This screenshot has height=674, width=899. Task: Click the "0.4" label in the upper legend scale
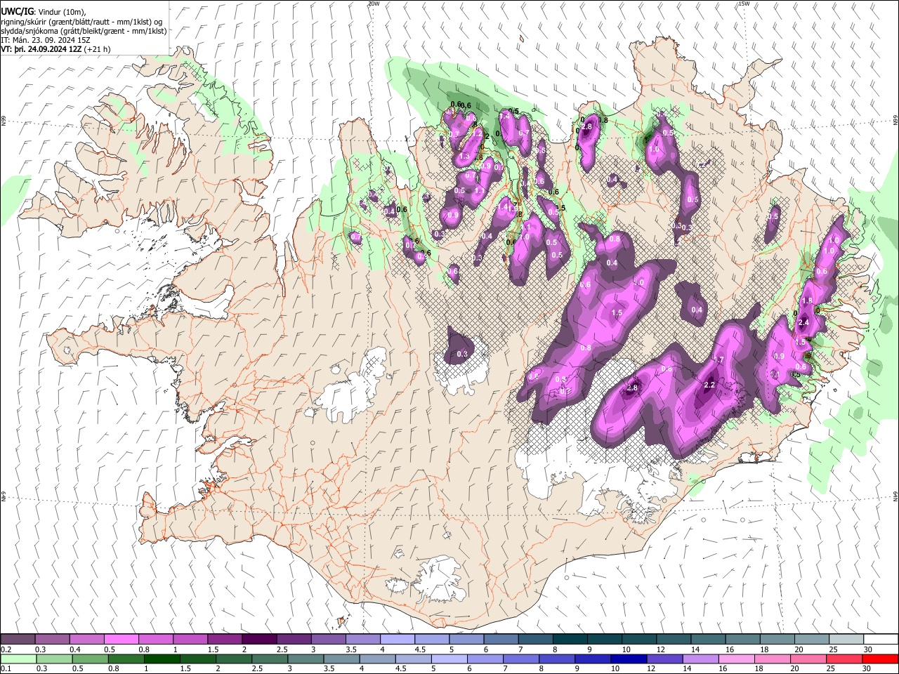pyautogui.click(x=75, y=649)
